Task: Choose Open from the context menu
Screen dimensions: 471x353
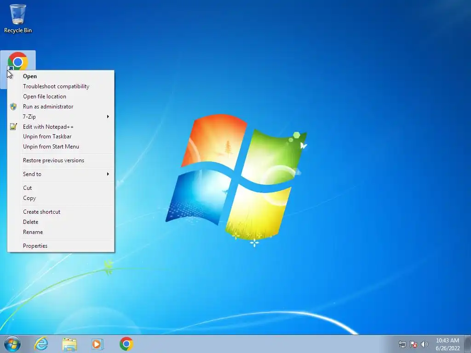Action: [61, 76]
